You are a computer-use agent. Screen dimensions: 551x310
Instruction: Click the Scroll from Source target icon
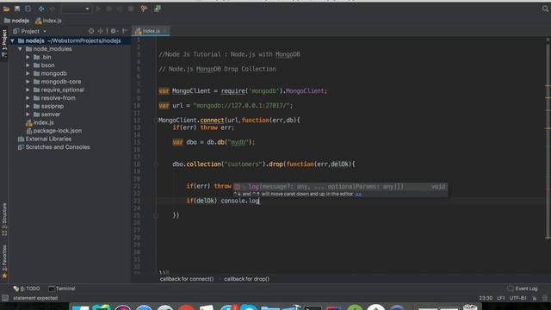coord(91,31)
